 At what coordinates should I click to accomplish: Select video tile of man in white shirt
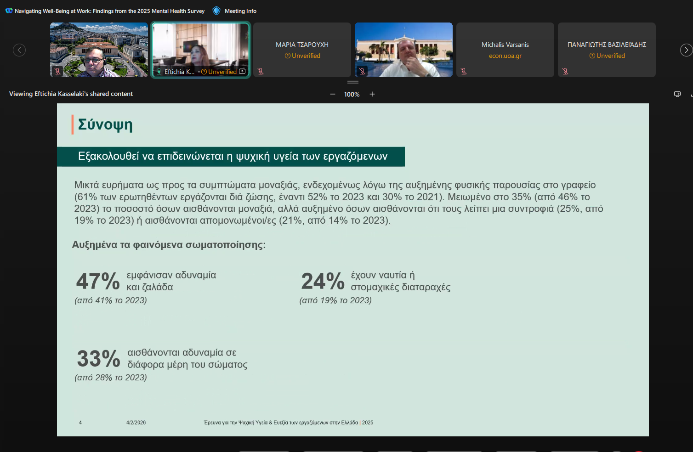tap(403, 50)
